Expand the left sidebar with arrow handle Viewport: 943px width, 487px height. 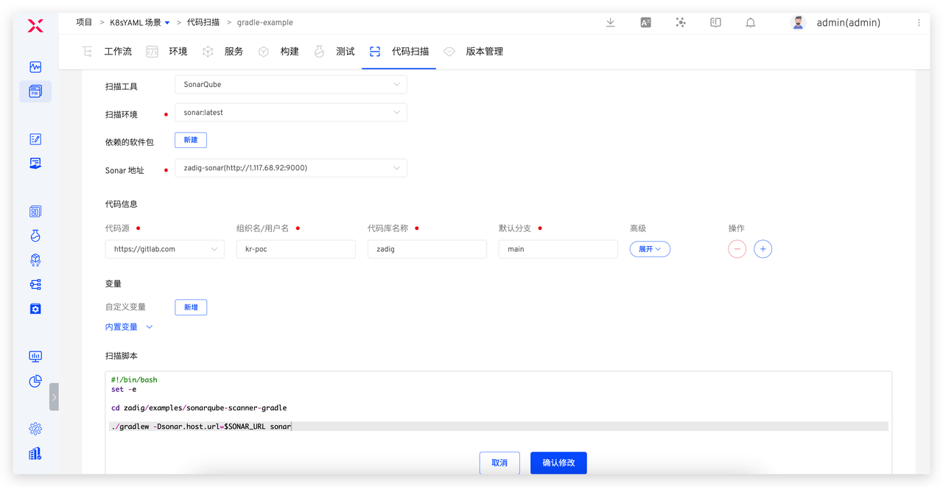[54, 397]
